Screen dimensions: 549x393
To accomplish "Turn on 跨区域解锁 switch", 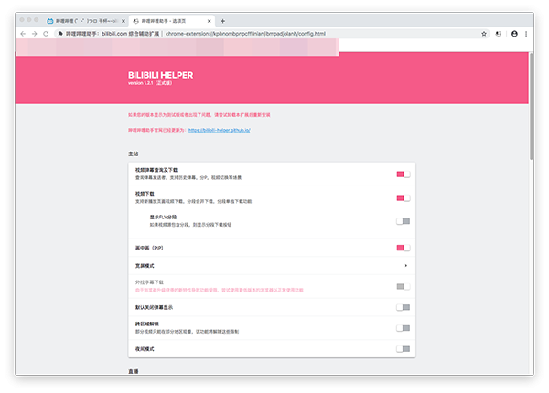I will point(403,328).
